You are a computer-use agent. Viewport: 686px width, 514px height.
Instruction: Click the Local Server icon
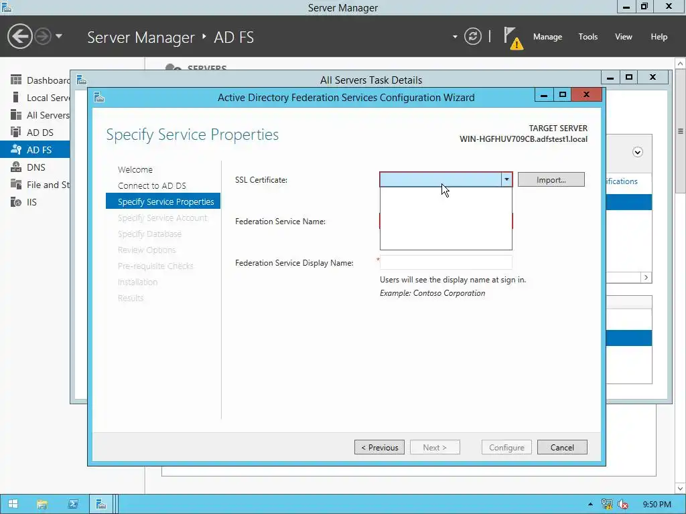click(x=16, y=97)
